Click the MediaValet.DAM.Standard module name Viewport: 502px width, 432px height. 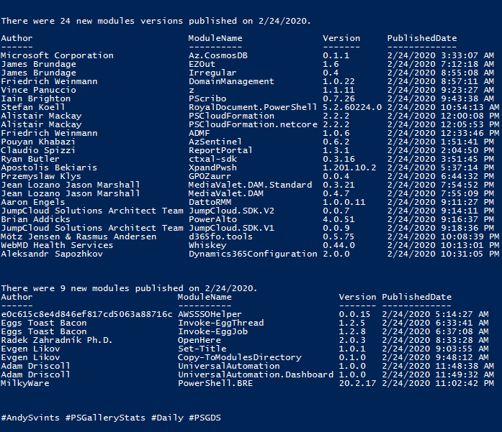click(250, 185)
